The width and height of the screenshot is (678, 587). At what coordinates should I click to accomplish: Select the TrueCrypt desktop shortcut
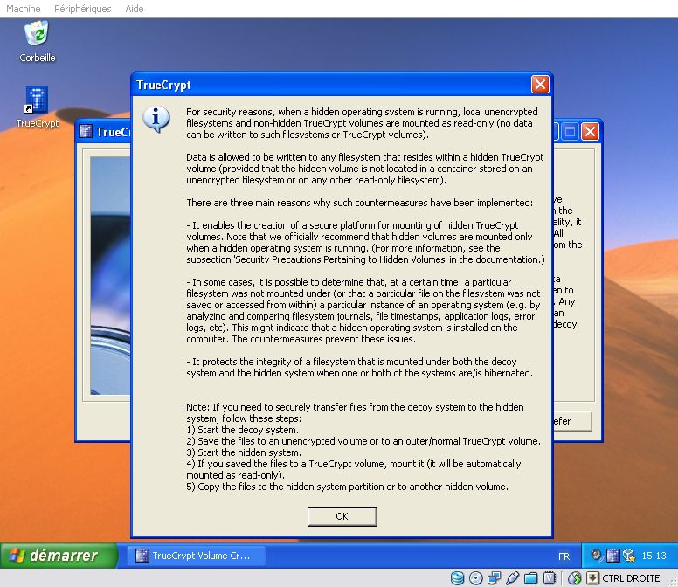[x=38, y=107]
